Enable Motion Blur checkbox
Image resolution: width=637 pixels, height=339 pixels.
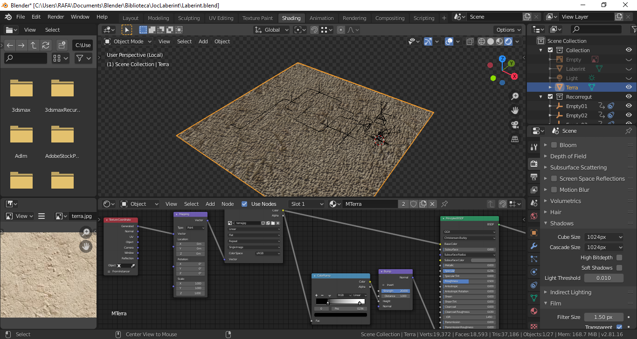point(554,190)
